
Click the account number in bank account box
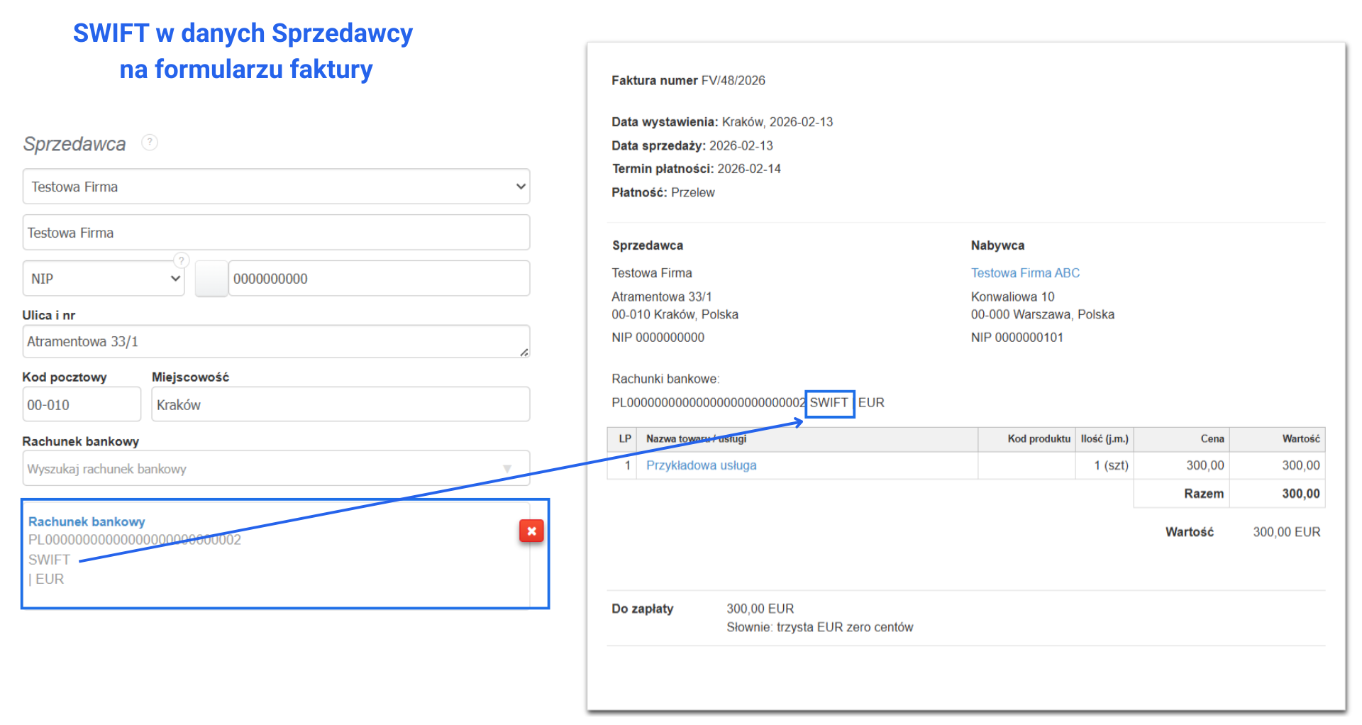coord(134,540)
